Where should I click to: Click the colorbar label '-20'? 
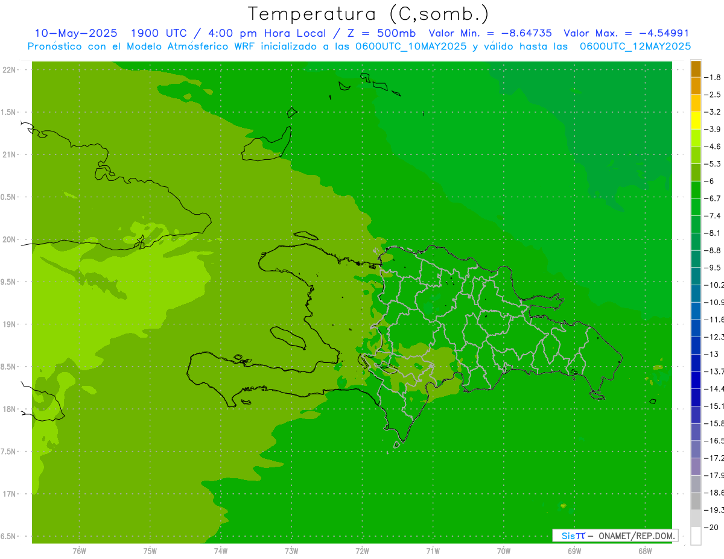pyautogui.click(x=712, y=527)
